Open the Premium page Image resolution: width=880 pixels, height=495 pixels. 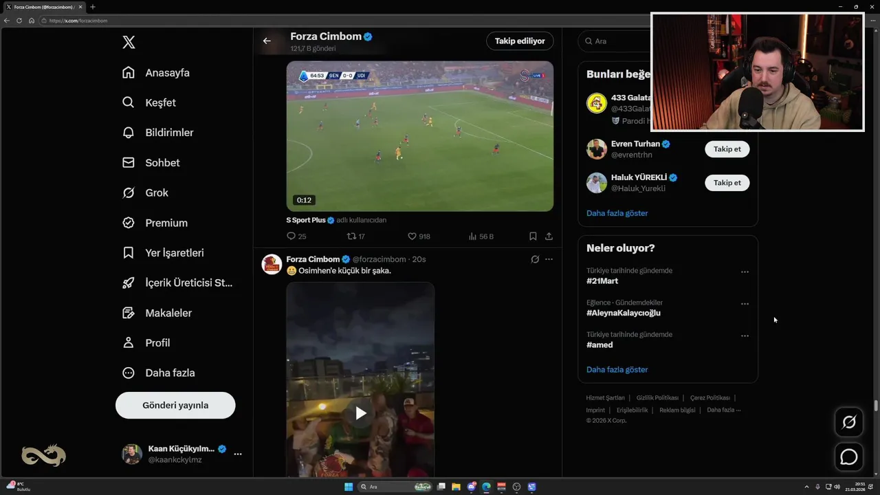pyautogui.click(x=155, y=223)
